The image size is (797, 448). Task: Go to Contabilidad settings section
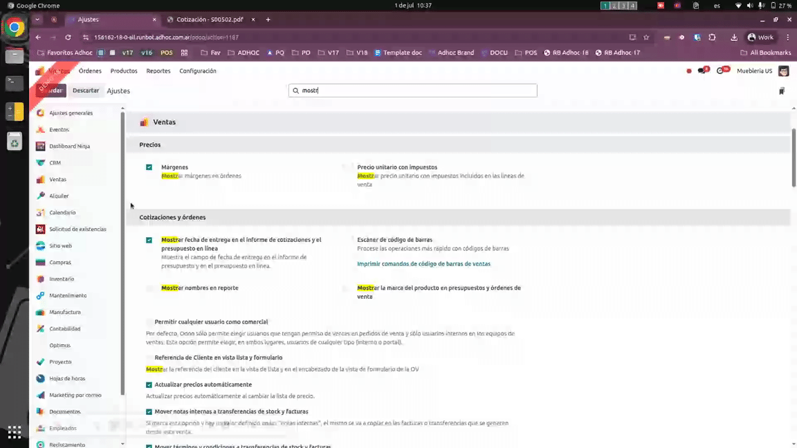tap(64, 329)
